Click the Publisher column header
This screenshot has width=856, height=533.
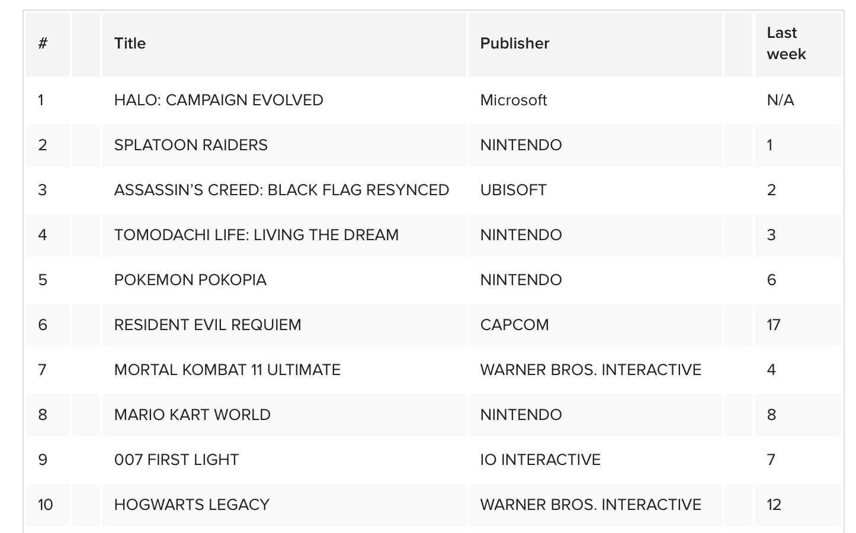point(514,43)
